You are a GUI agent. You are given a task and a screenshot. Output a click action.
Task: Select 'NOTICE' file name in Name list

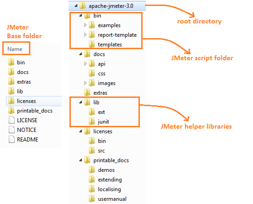click(x=27, y=130)
